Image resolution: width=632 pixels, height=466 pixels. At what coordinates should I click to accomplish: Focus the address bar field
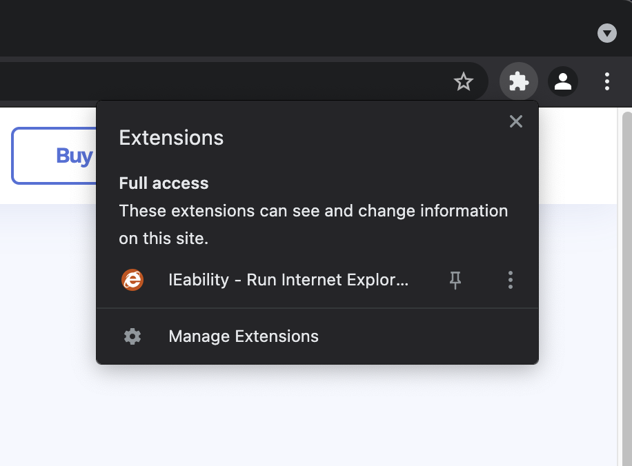coord(226,82)
